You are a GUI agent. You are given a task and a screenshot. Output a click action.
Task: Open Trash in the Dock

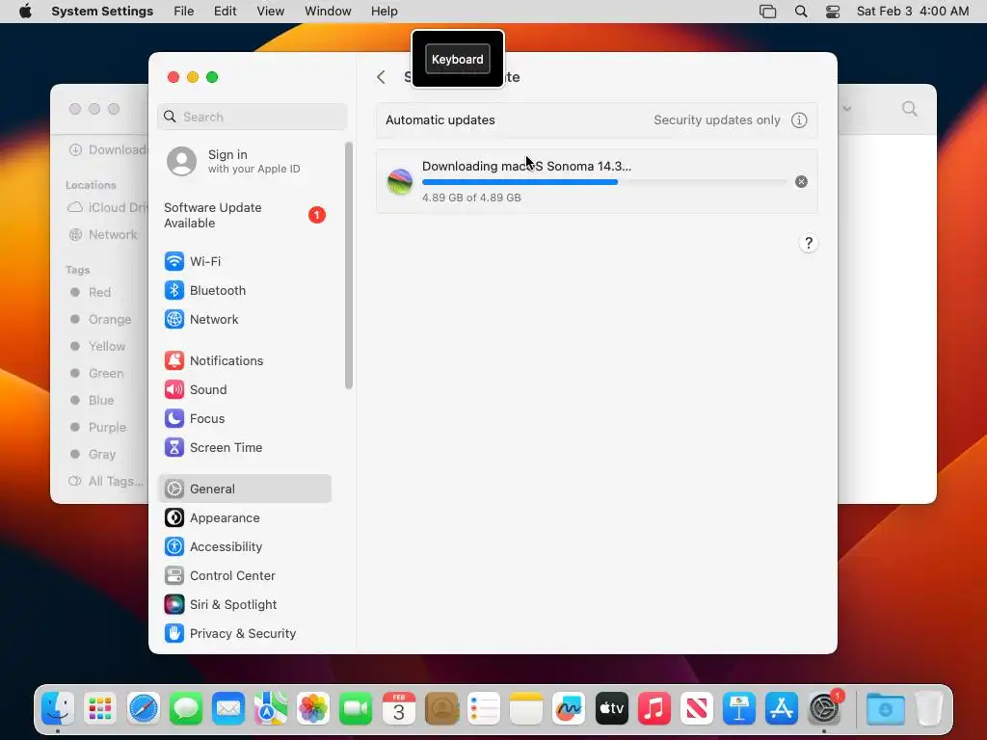(x=929, y=708)
